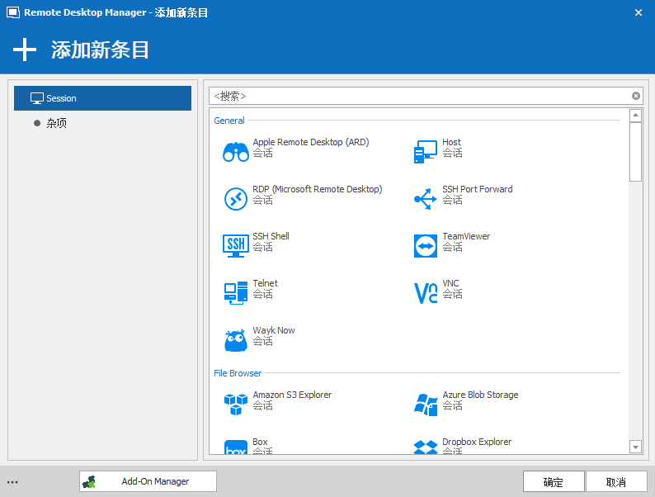Select the Azure Blob Storage icon
The height and width of the screenshot is (497, 655).
point(425,404)
